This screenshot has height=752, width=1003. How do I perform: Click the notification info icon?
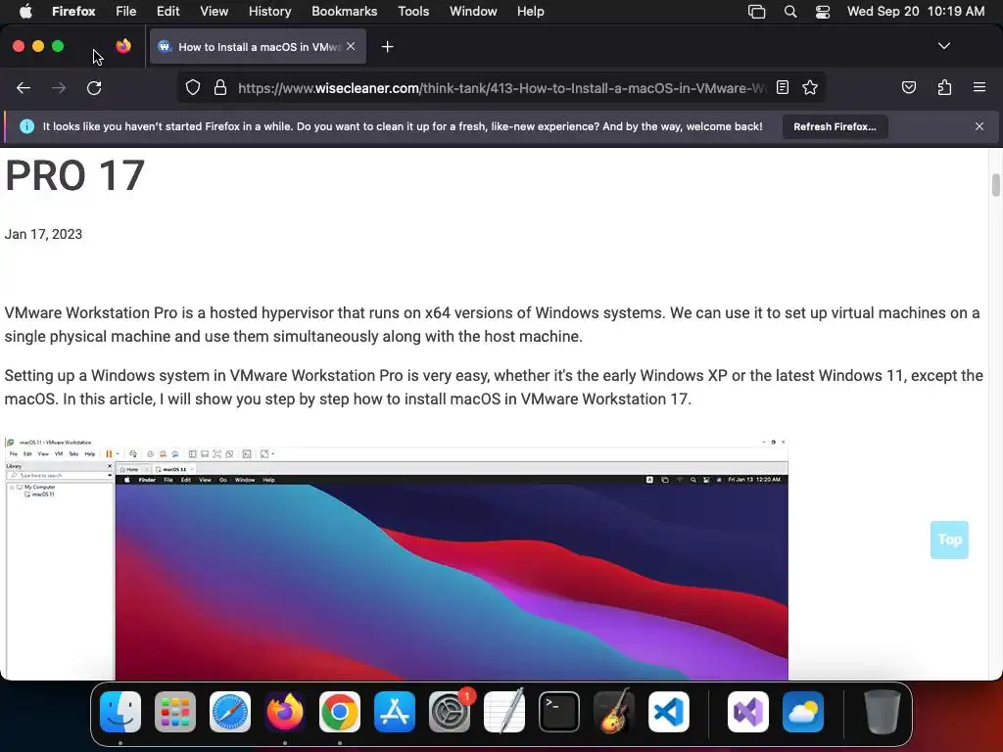26,126
